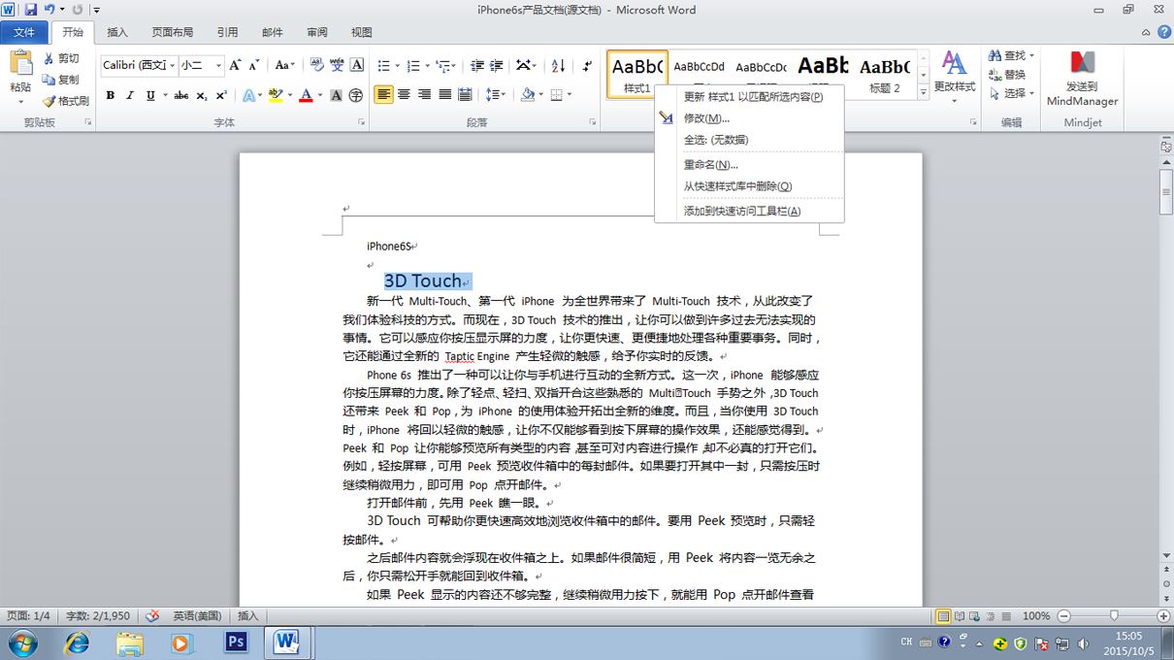Adjust the zoom slider handle
Image resolution: width=1174 pixels, height=660 pixels.
coord(1114,615)
